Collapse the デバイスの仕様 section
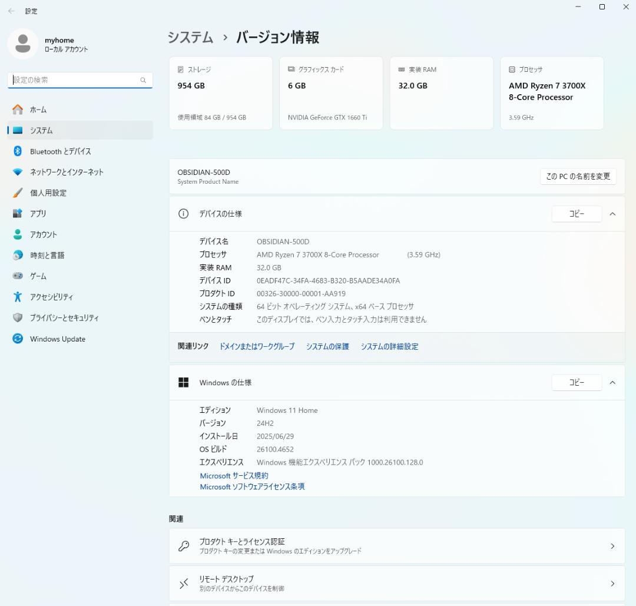Viewport: 636px width, 606px height. tap(612, 214)
